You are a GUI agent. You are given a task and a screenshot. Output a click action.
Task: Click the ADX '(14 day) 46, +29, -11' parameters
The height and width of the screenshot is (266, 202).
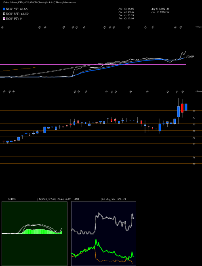pyautogui.click(x=113, y=199)
